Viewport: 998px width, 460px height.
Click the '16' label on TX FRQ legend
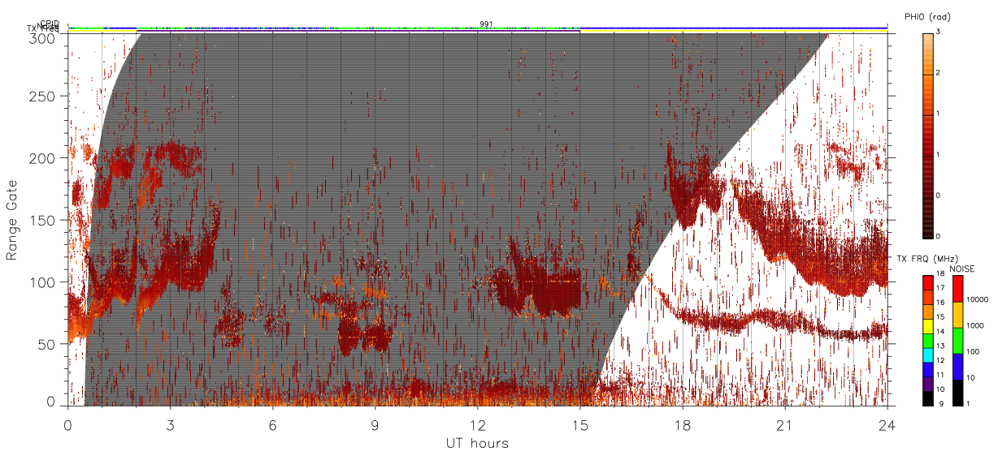click(x=941, y=302)
